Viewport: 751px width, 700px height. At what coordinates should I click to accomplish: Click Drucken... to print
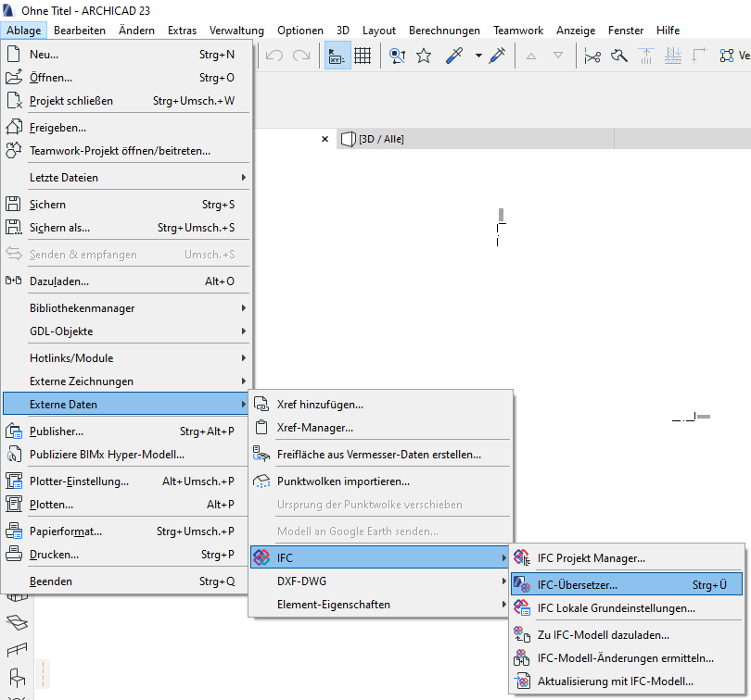point(126,555)
